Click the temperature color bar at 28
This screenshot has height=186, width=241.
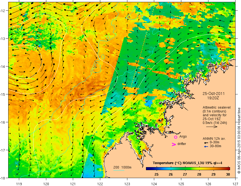199,168
